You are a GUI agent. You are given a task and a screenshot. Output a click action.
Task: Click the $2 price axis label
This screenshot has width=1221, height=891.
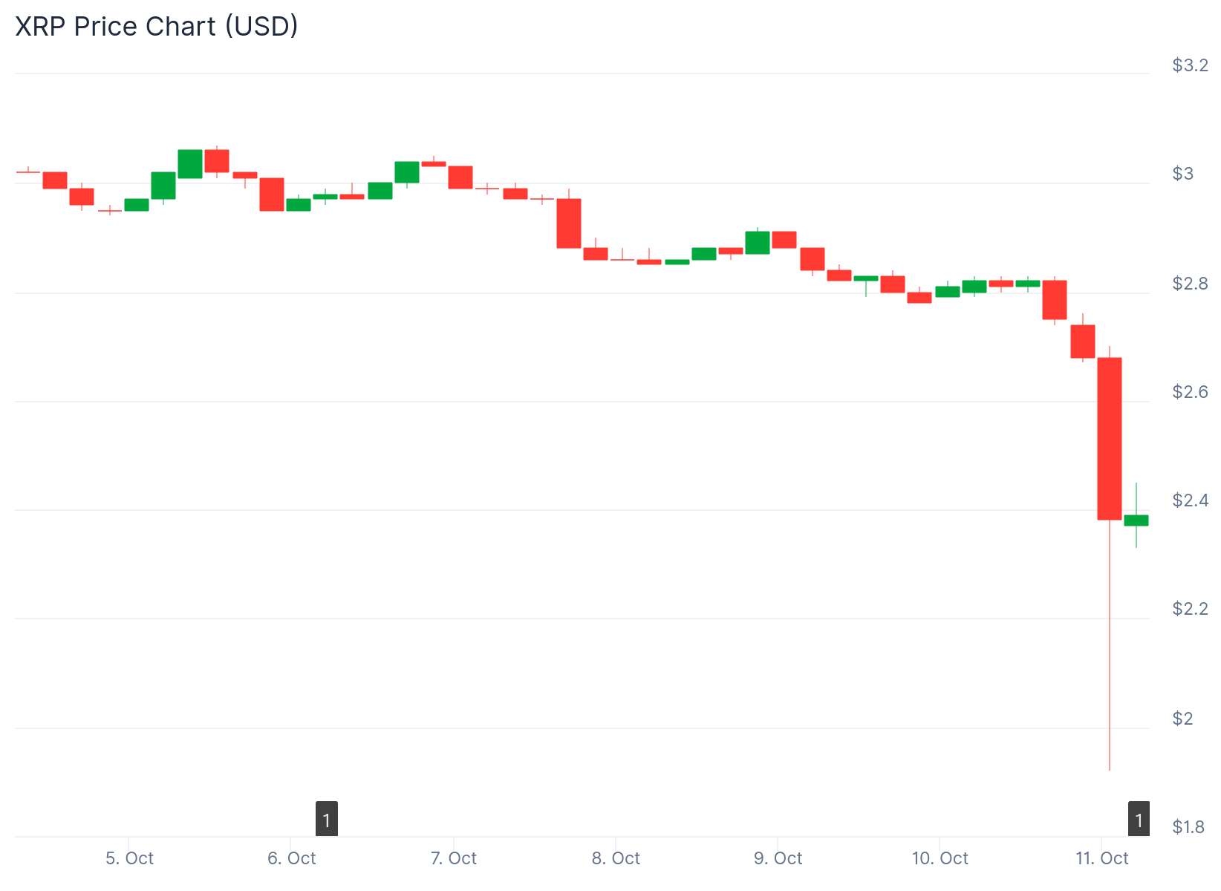click(x=1182, y=718)
